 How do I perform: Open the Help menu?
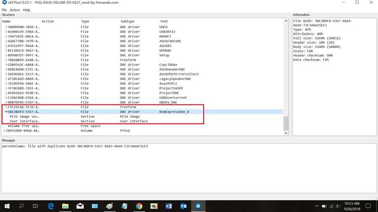pos(27,10)
